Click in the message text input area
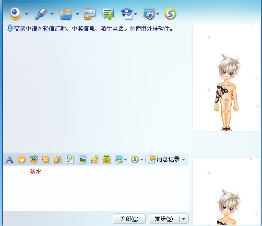 tap(96, 188)
